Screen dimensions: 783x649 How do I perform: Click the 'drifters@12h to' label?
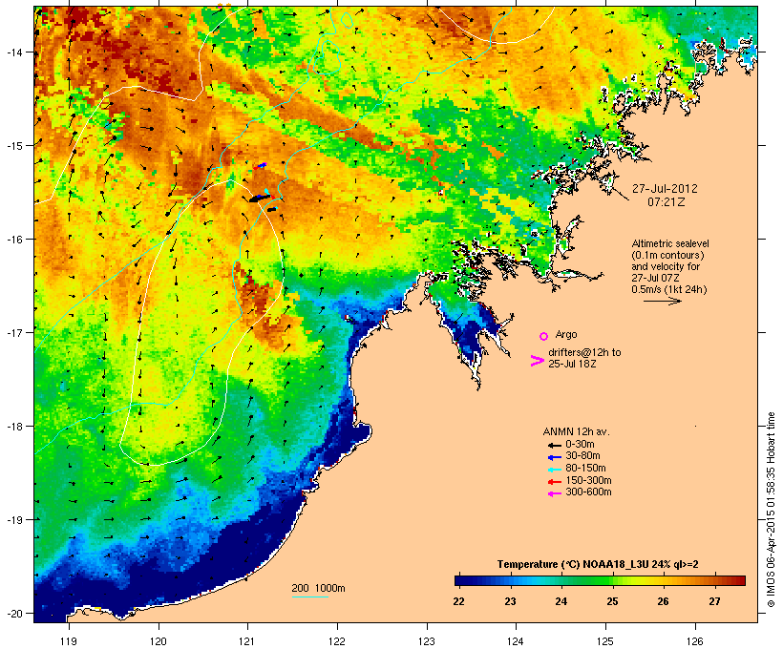pyautogui.click(x=584, y=352)
